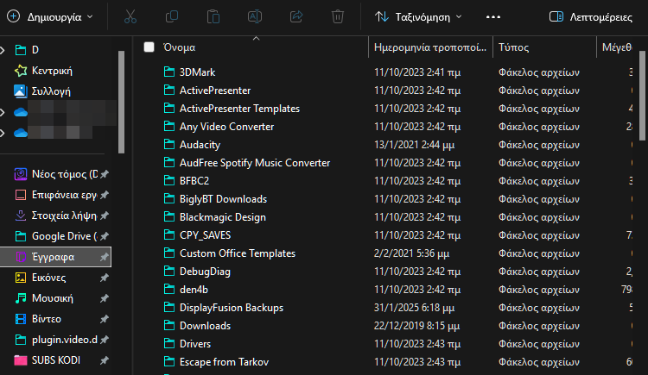This screenshot has height=375, width=648.
Task: Click the navigation pane vertical scrollbar
Action: pos(121,102)
